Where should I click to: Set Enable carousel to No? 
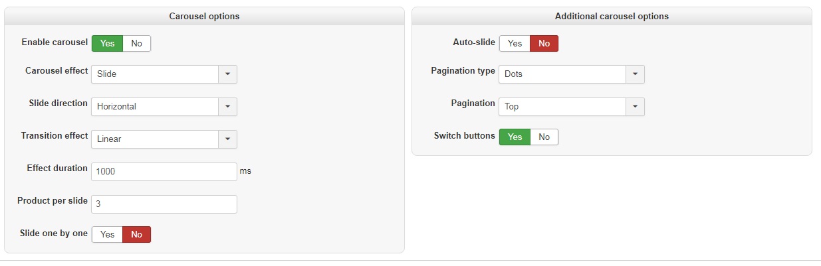tap(136, 44)
